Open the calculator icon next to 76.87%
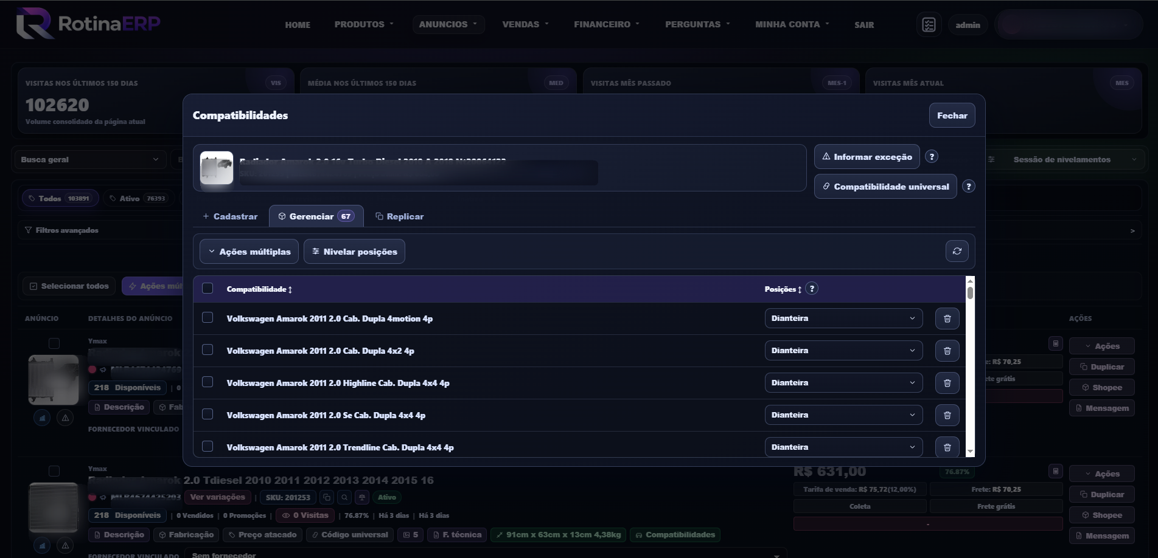Image resolution: width=1158 pixels, height=558 pixels. pos(1056,471)
